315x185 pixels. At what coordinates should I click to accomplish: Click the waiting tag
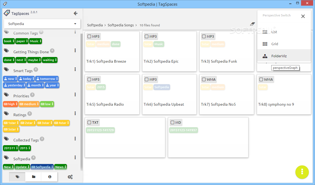50,60
